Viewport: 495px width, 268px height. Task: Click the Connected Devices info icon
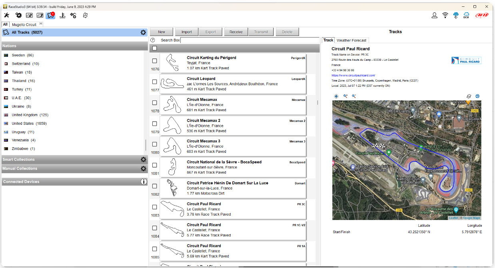pos(144,182)
